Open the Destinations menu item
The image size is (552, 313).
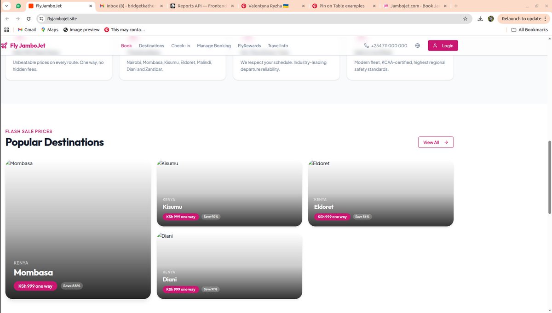(x=151, y=46)
